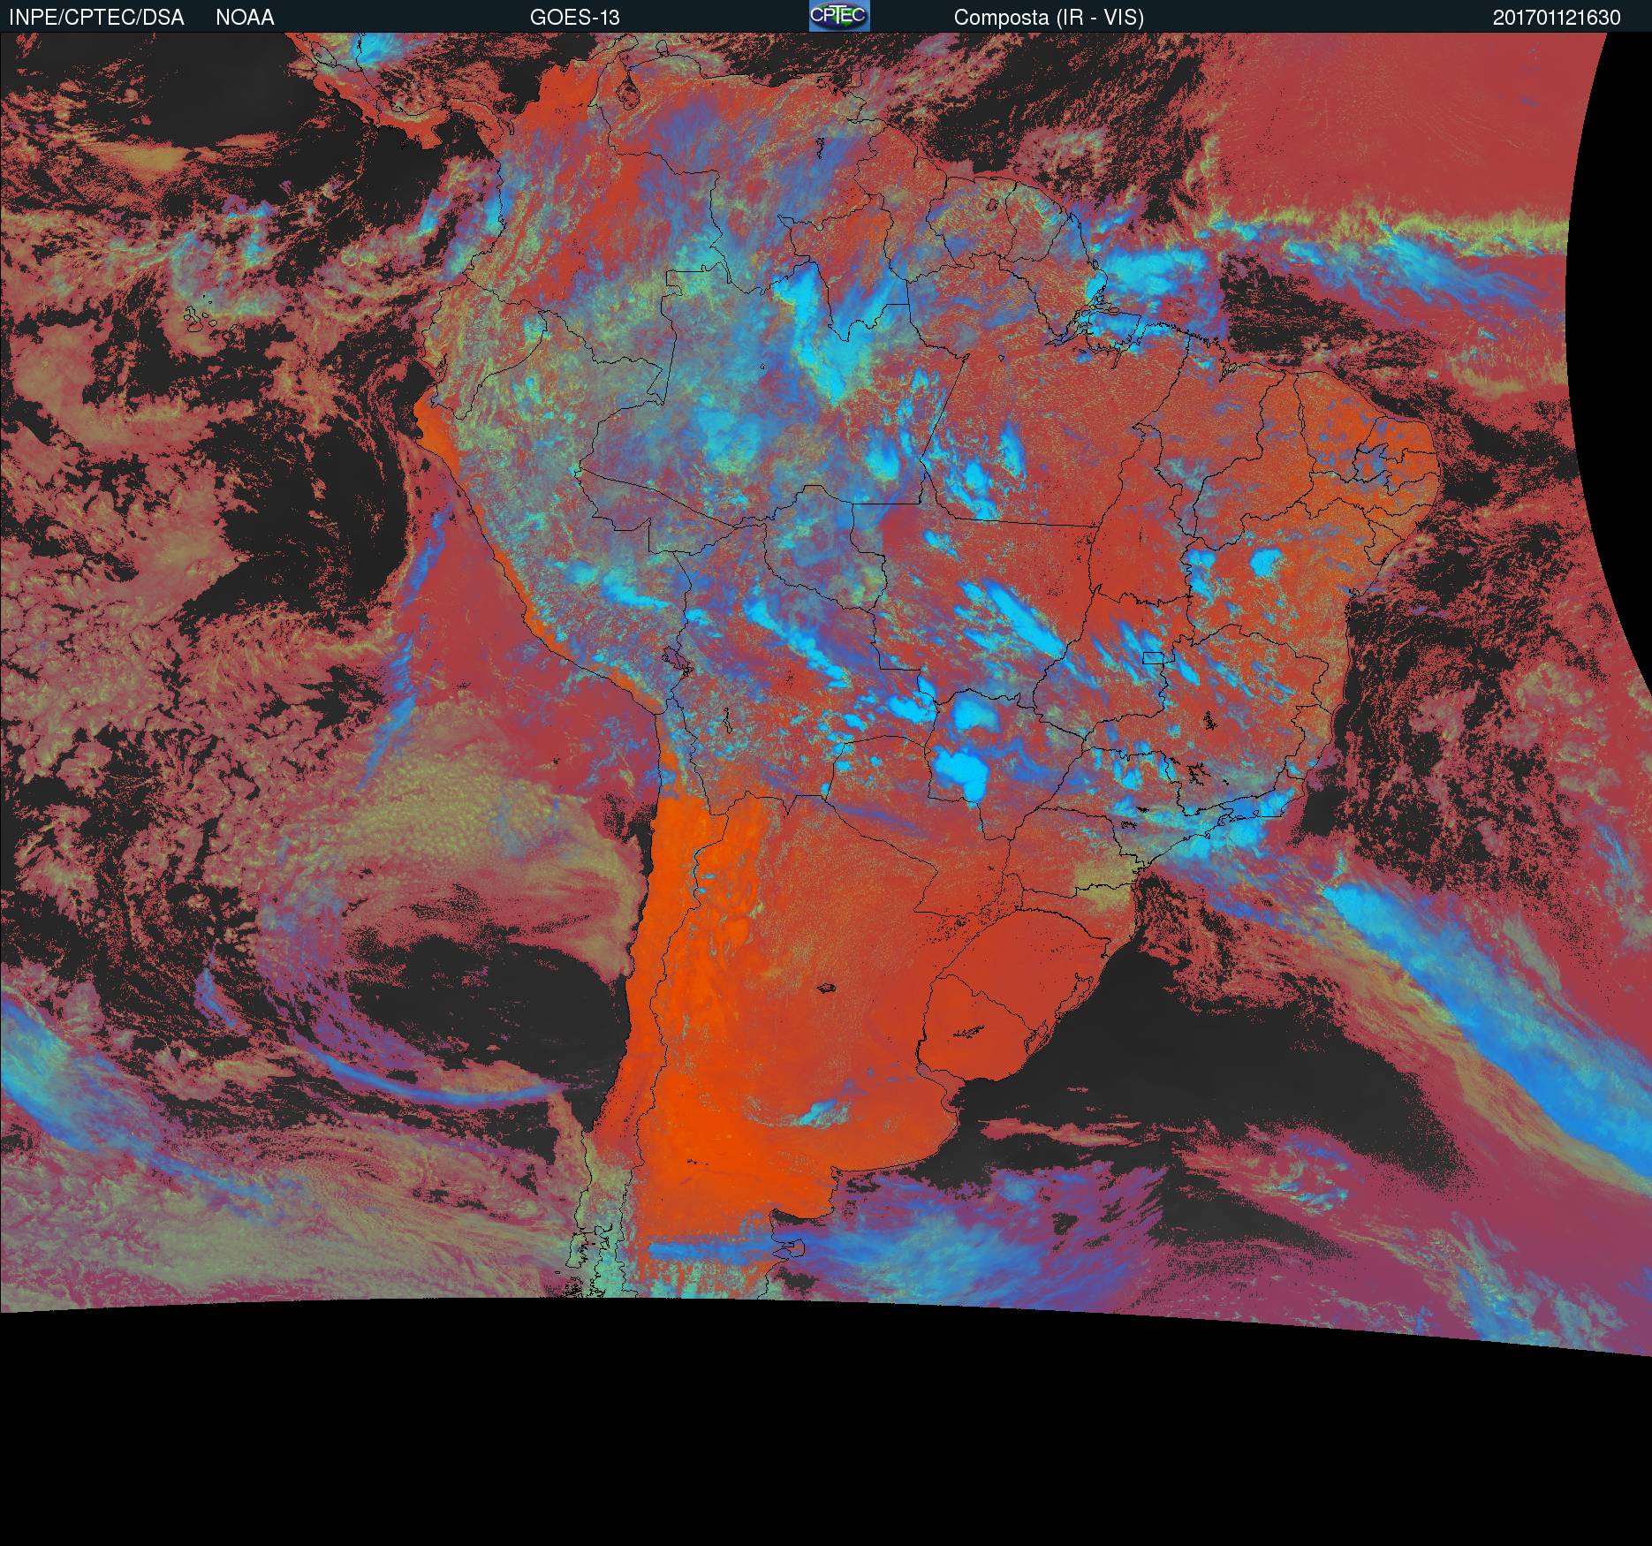
Task: Click the CPTEC logo in header
Action: tap(839, 16)
